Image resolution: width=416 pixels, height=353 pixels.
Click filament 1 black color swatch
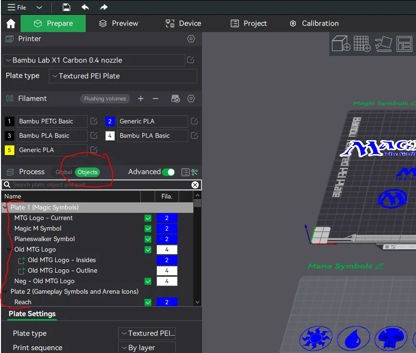[x=9, y=121]
